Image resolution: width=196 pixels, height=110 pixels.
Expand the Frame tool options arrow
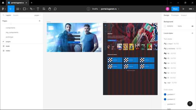pos(20,9)
